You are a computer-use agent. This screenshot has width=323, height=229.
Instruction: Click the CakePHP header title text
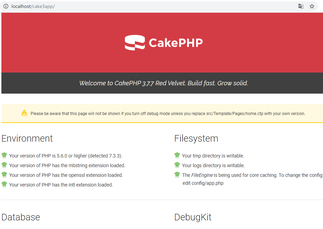pyautogui.click(x=176, y=43)
